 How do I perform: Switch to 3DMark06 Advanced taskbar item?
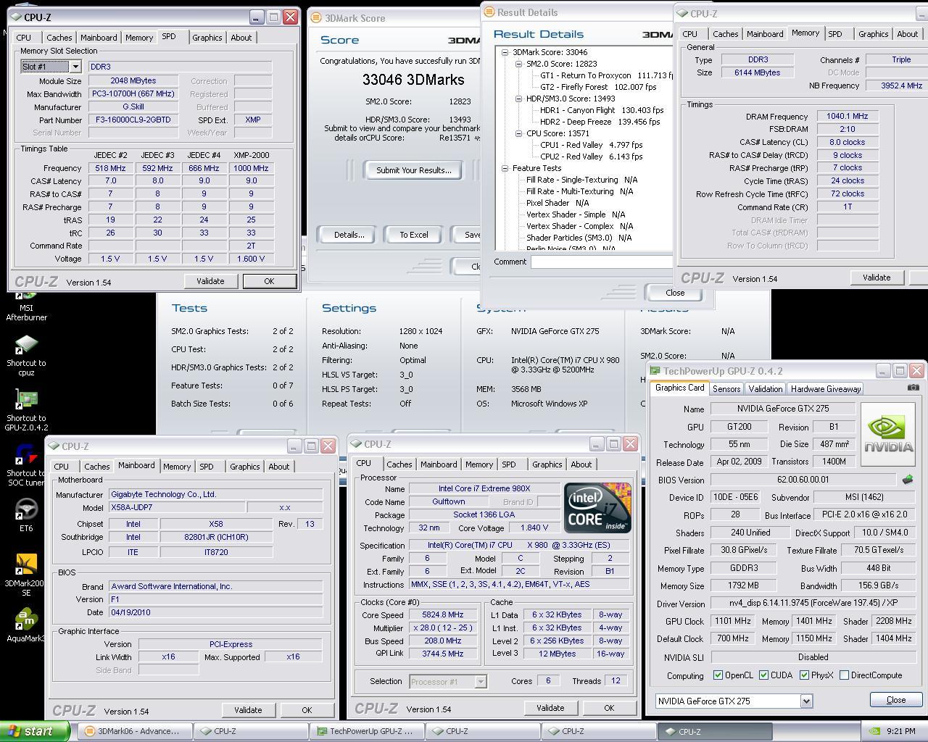(136, 731)
